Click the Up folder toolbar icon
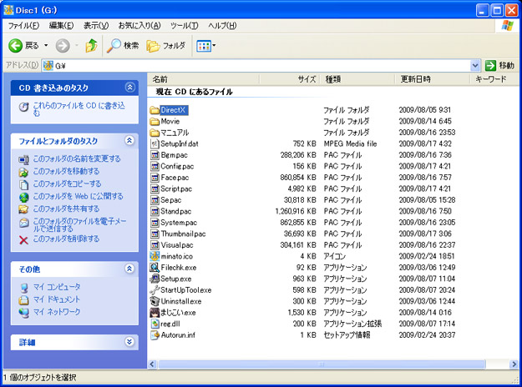 [91, 45]
